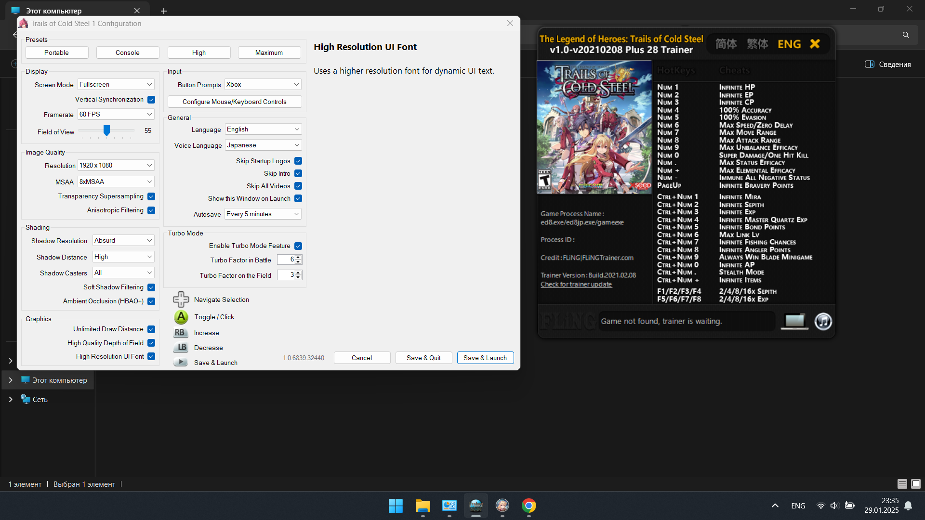
Task: Click the LB Decrease button icon
Action: 180,348
